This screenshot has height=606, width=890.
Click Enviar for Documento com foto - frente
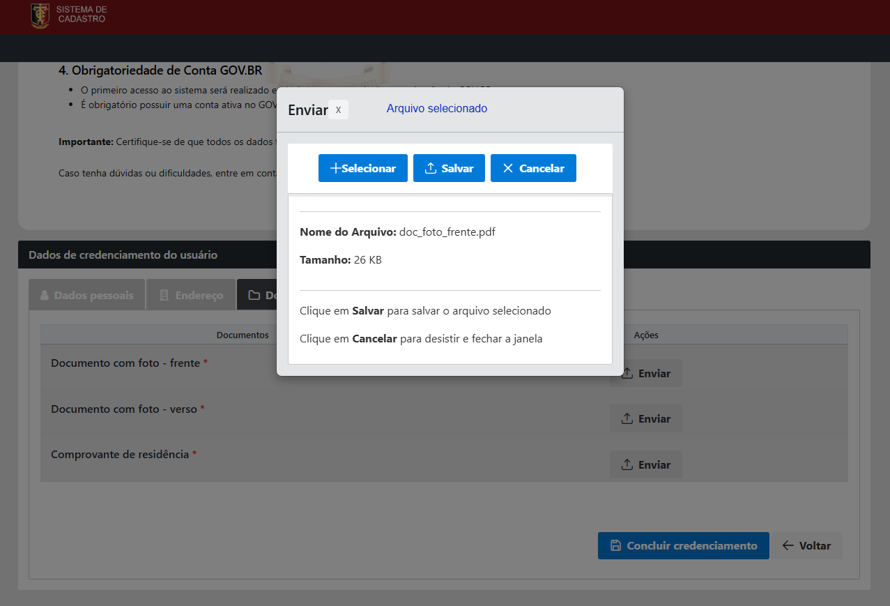tap(645, 373)
